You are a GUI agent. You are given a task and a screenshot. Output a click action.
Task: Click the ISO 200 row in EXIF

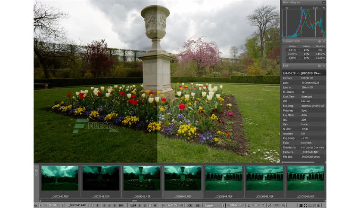coord(304,119)
